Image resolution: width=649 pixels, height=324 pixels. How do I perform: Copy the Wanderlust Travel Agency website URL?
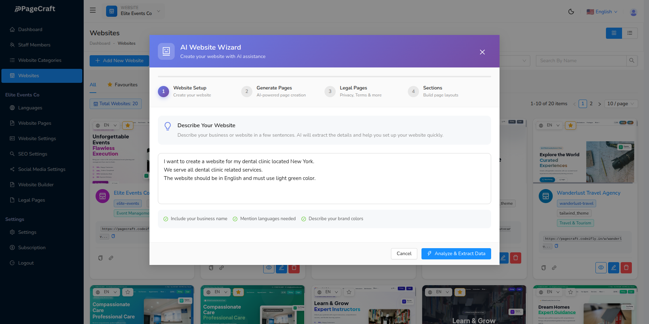click(557, 246)
